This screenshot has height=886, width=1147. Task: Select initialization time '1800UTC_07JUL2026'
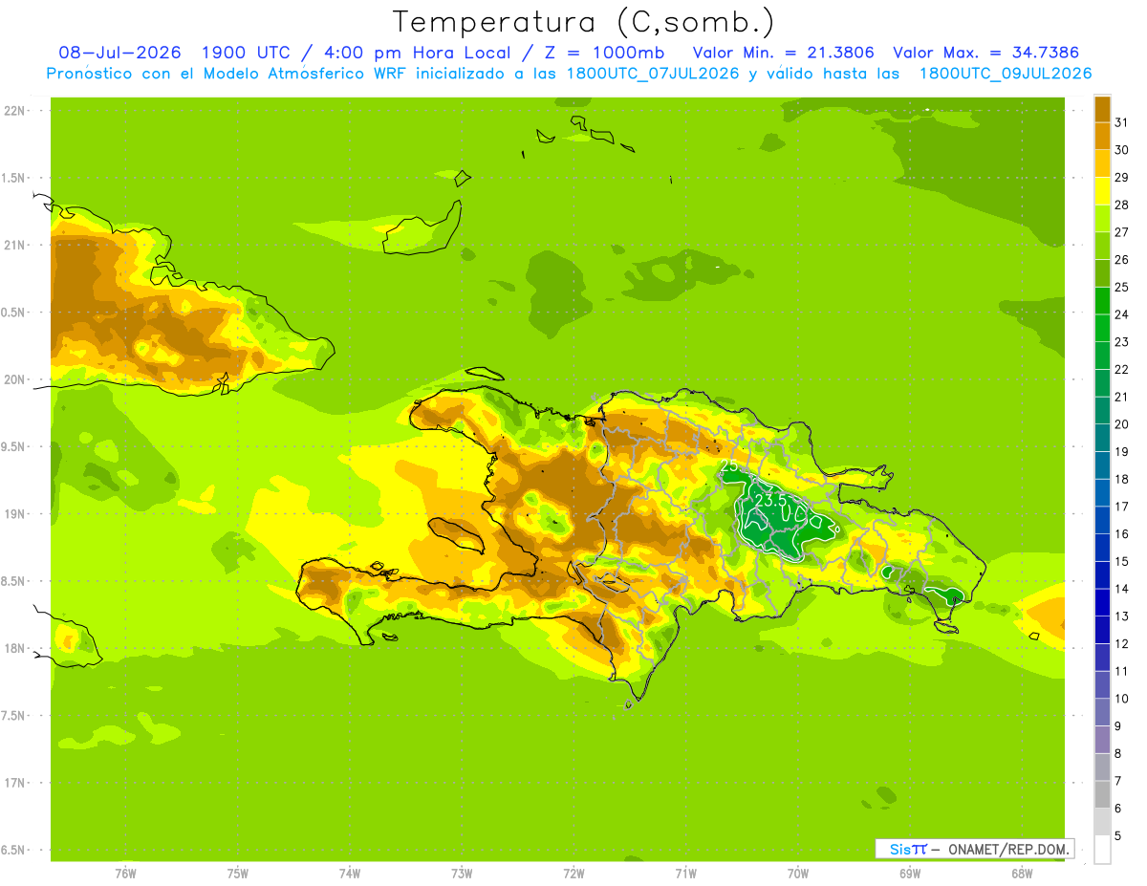pyautogui.click(x=650, y=74)
